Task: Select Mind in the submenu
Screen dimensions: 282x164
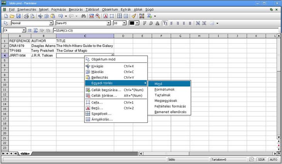Action: pos(169,84)
